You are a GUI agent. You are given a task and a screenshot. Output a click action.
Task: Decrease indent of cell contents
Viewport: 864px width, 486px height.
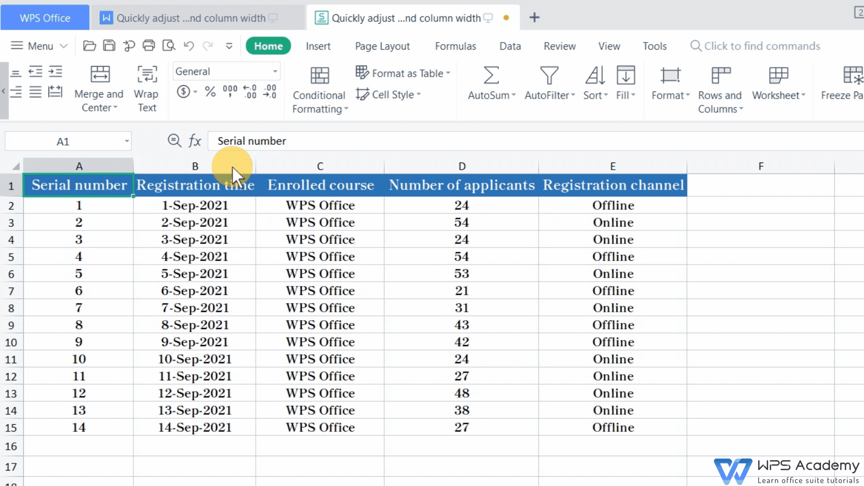click(36, 71)
